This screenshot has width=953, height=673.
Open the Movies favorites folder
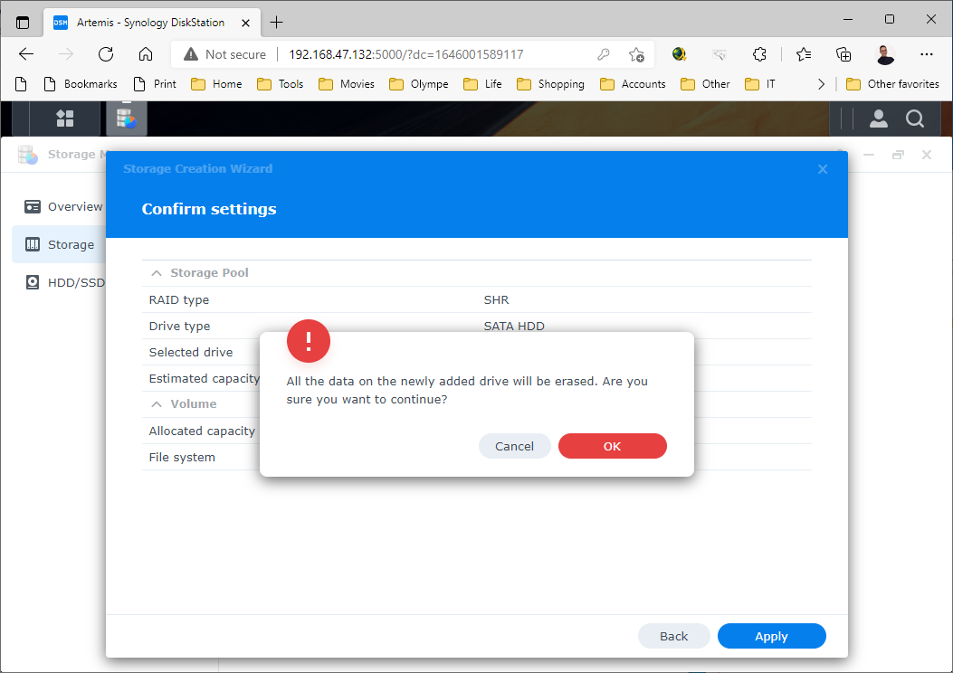[x=347, y=84]
